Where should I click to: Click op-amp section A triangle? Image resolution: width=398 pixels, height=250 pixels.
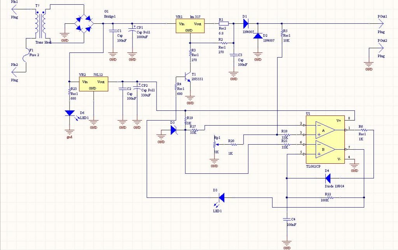[325, 130]
